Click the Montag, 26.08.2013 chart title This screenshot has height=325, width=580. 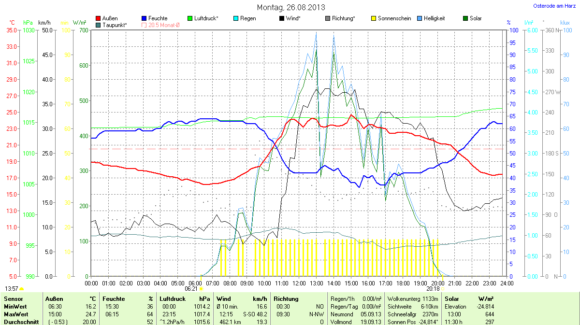pyautogui.click(x=290, y=7)
